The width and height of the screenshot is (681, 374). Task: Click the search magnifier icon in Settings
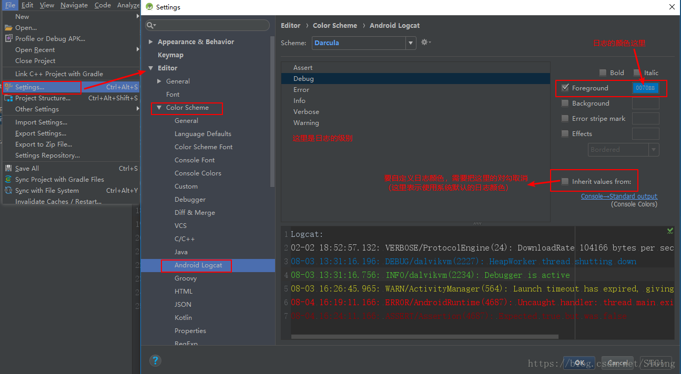(150, 25)
